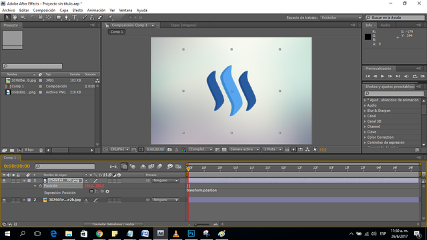The image size is (427, 240).
Task: Open the Composición menu
Action: (44, 11)
